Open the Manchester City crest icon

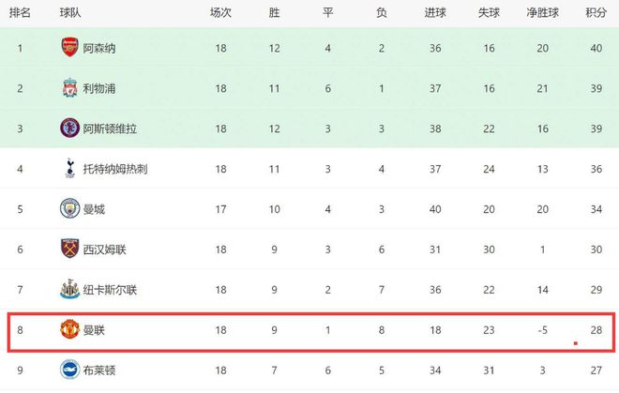[70, 208]
